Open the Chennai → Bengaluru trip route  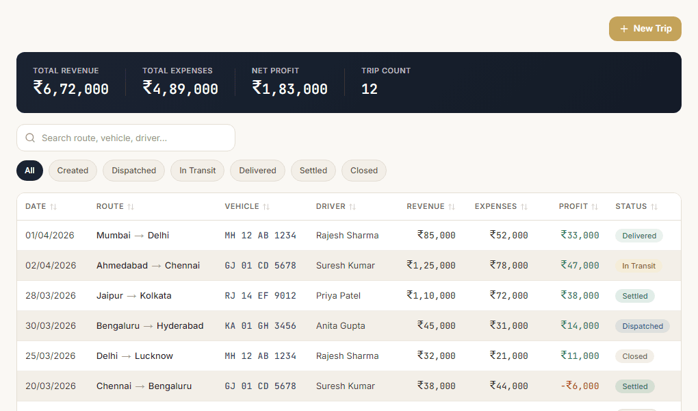coord(144,386)
